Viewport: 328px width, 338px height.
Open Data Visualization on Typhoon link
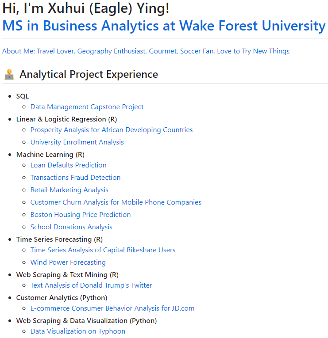[x=78, y=331]
